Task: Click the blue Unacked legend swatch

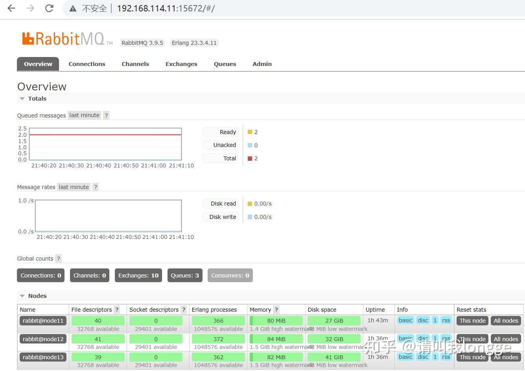Action: pyautogui.click(x=250, y=145)
